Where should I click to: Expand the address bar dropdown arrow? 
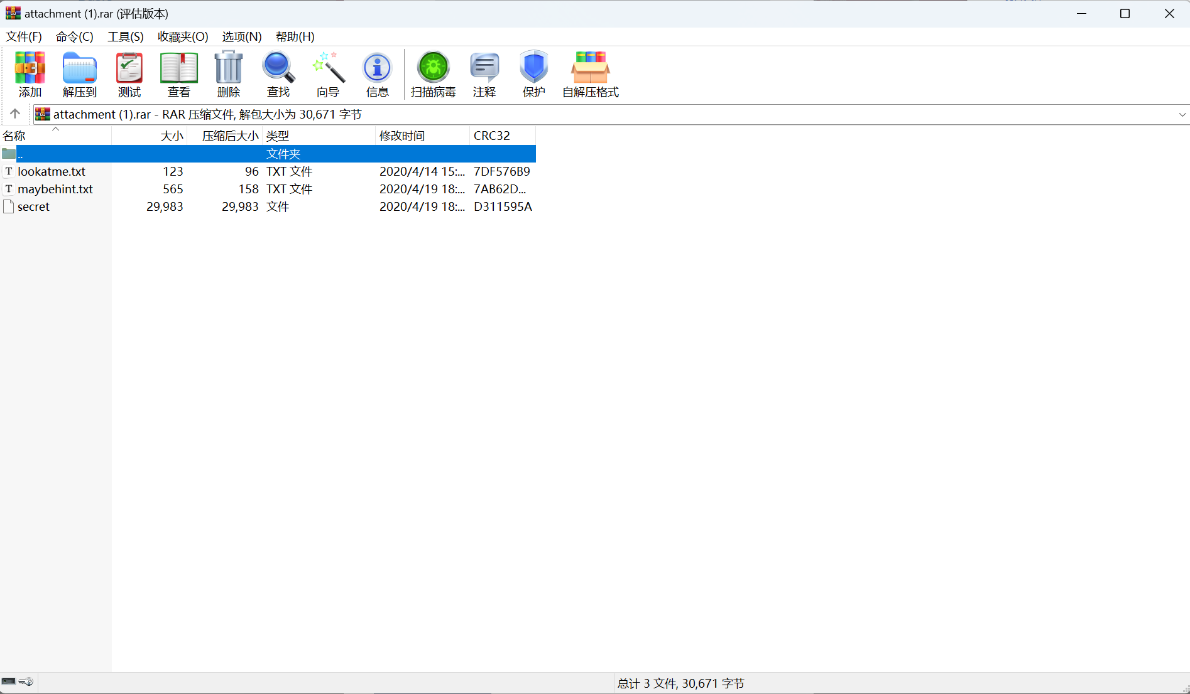[x=1182, y=115]
